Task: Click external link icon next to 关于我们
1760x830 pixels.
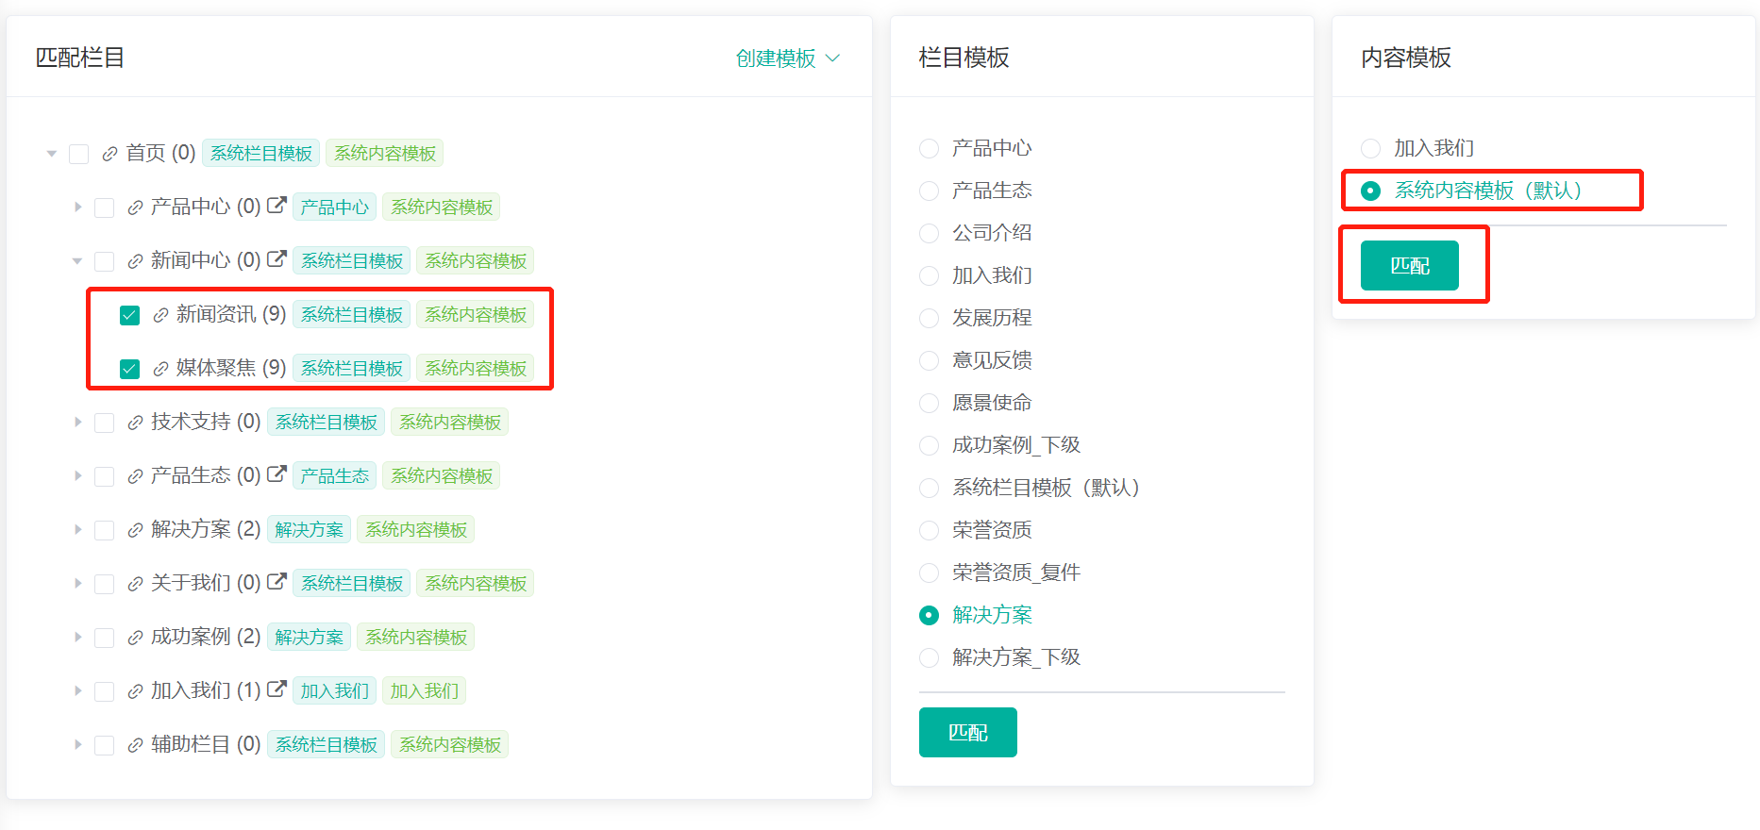Action: pyautogui.click(x=277, y=582)
